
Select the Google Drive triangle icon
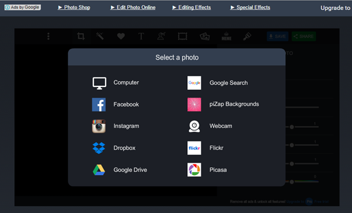[x=99, y=170]
